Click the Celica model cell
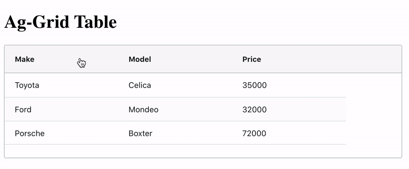Screen dimensions: 409x169 [x=139, y=85]
